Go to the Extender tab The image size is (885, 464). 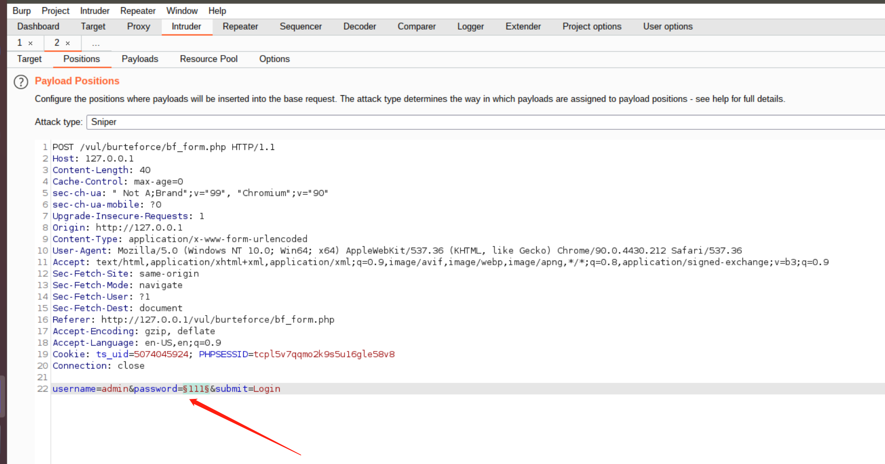click(x=523, y=26)
